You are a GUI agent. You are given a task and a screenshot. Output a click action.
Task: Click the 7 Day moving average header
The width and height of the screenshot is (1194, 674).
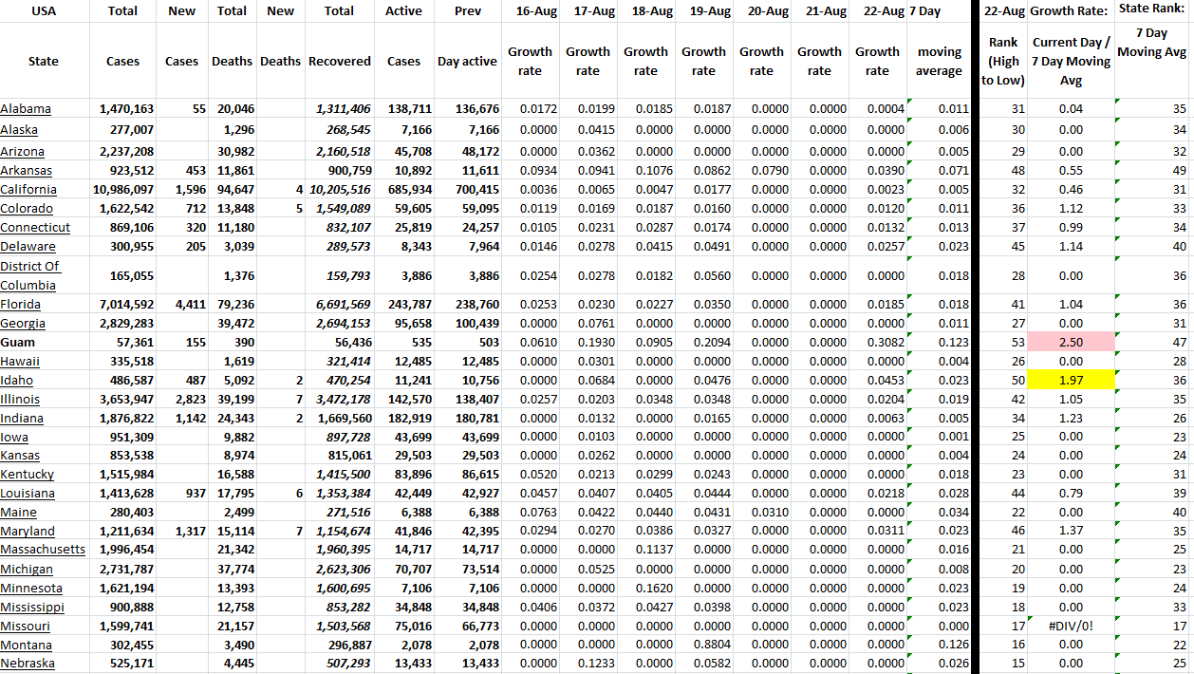938,61
